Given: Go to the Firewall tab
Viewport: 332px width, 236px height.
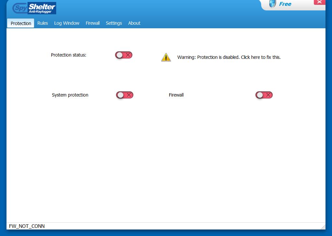Looking at the screenshot, I should coord(93,23).
